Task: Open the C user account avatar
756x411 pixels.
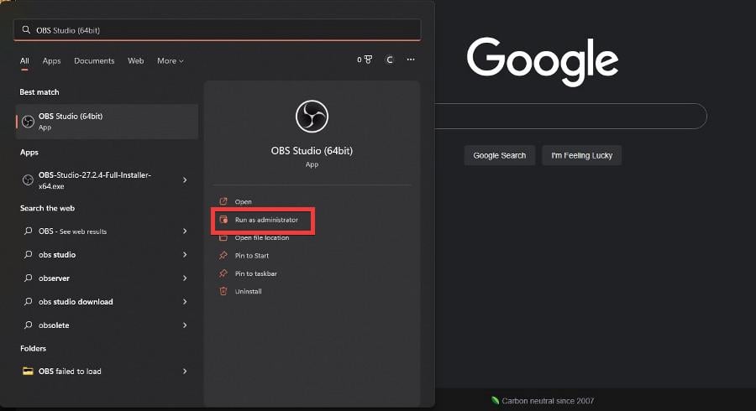Action: [x=390, y=60]
